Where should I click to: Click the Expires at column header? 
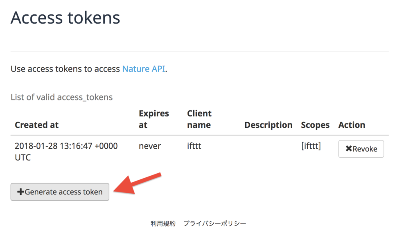click(x=154, y=119)
